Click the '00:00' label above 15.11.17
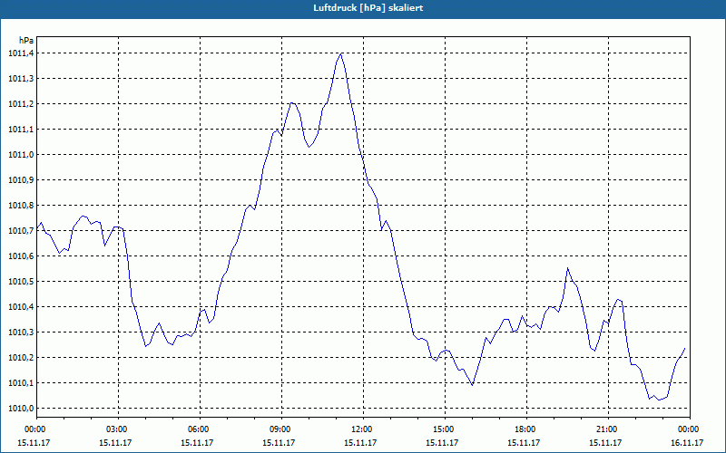Screen dimensions: 726x453 (x=34, y=429)
